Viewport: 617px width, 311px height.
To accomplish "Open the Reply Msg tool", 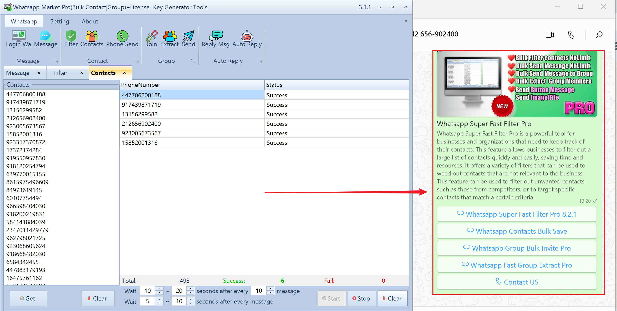I will 215,39.
